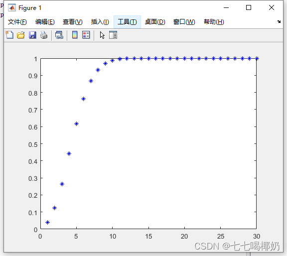This screenshot has width=287, height=256.
Task: Click the Link Plot toolbar icon
Action: tap(59, 35)
